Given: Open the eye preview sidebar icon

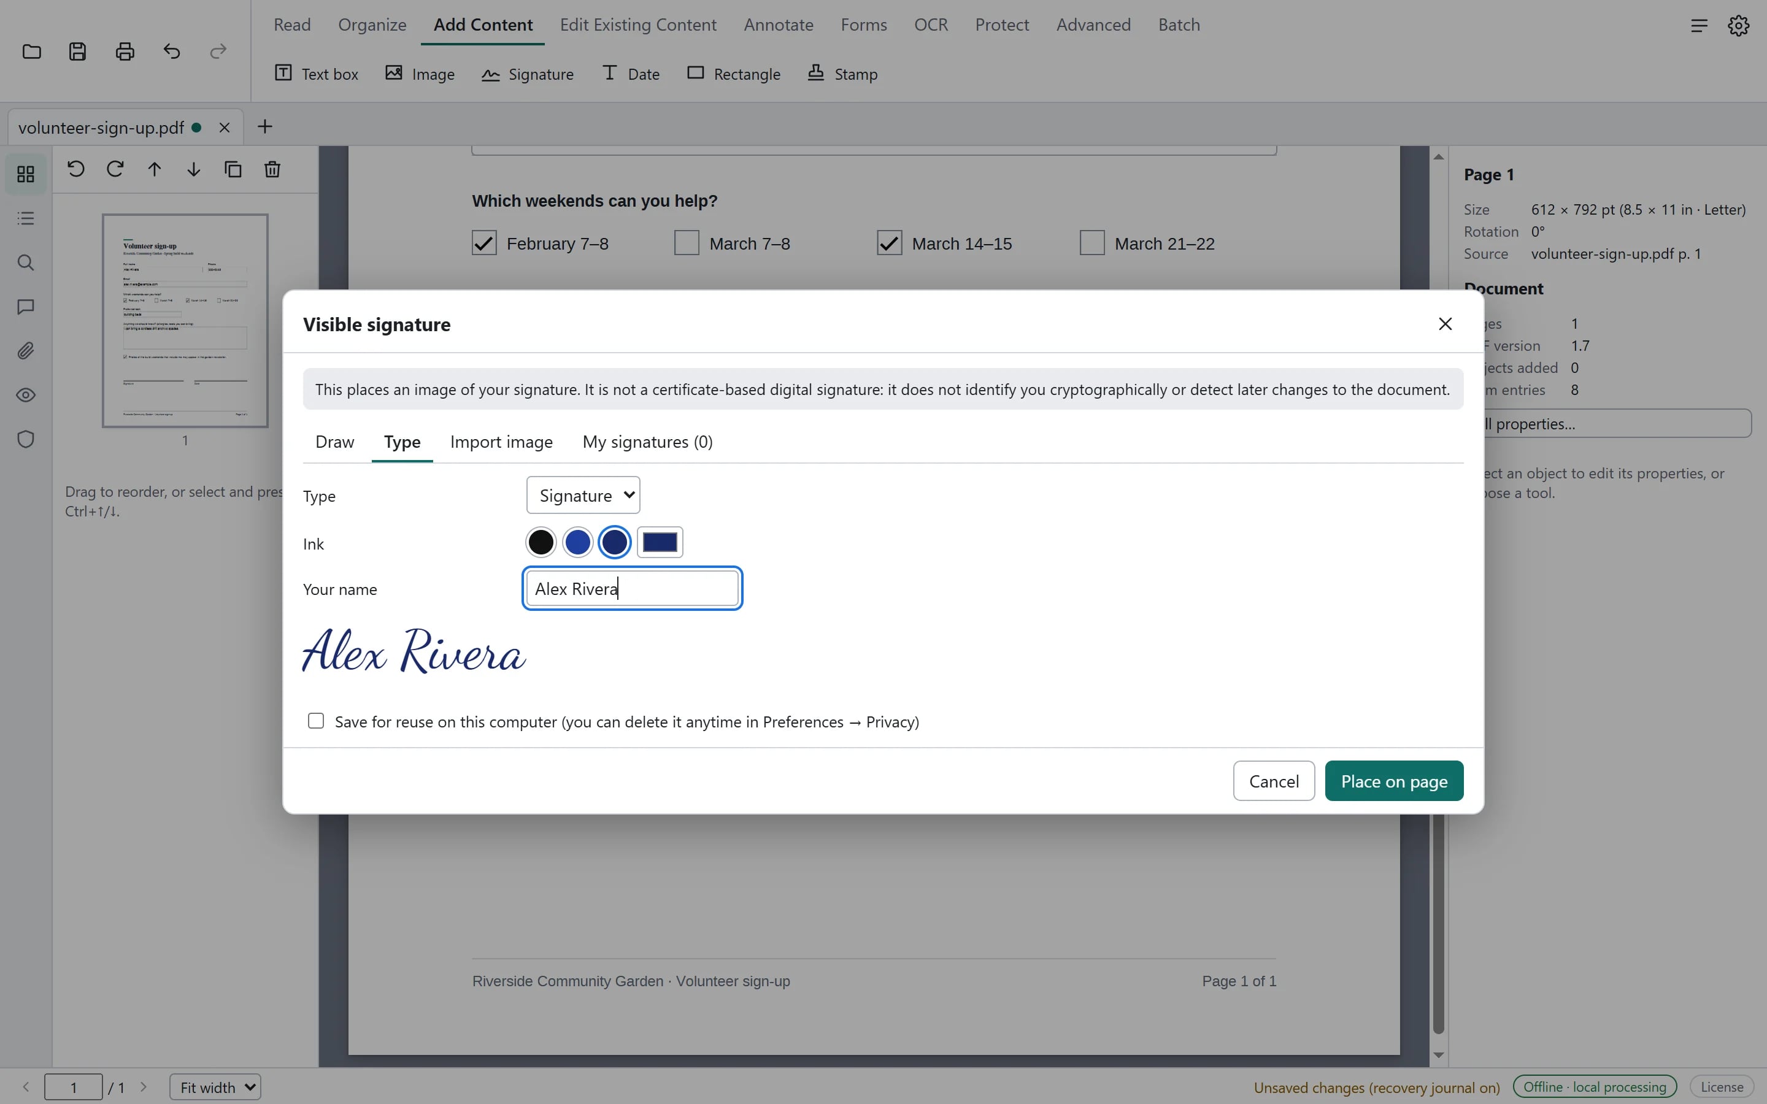Looking at the screenshot, I should 26,395.
